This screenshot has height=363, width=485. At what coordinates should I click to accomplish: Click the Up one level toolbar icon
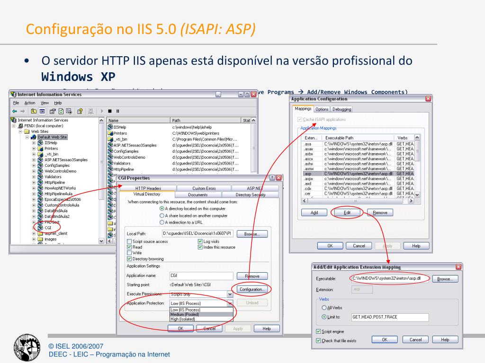click(x=34, y=111)
